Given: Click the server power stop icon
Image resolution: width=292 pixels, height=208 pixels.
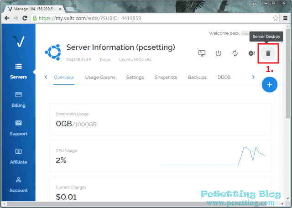Looking at the screenshot, I should 219,53.
